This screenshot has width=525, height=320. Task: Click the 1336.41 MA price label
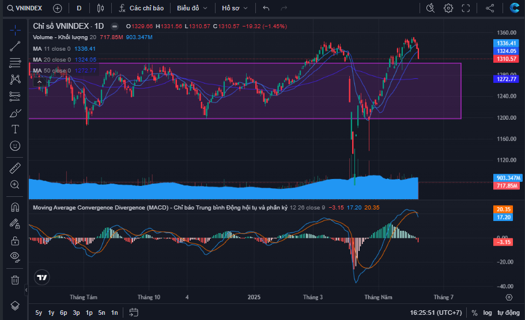[506, 43]
